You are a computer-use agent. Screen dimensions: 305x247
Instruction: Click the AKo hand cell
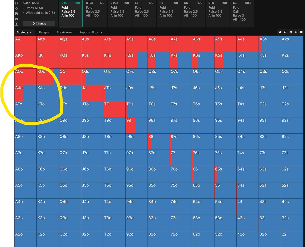[25, 60]
